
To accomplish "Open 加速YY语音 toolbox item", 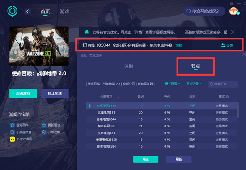I will [21, 139].
